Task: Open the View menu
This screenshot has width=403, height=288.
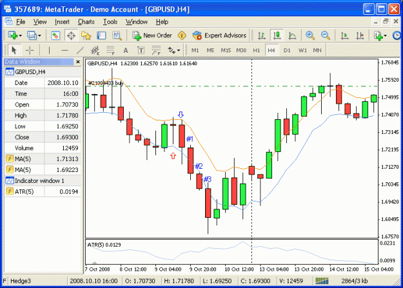Action: pyautogui.click(x=40, y=22)
